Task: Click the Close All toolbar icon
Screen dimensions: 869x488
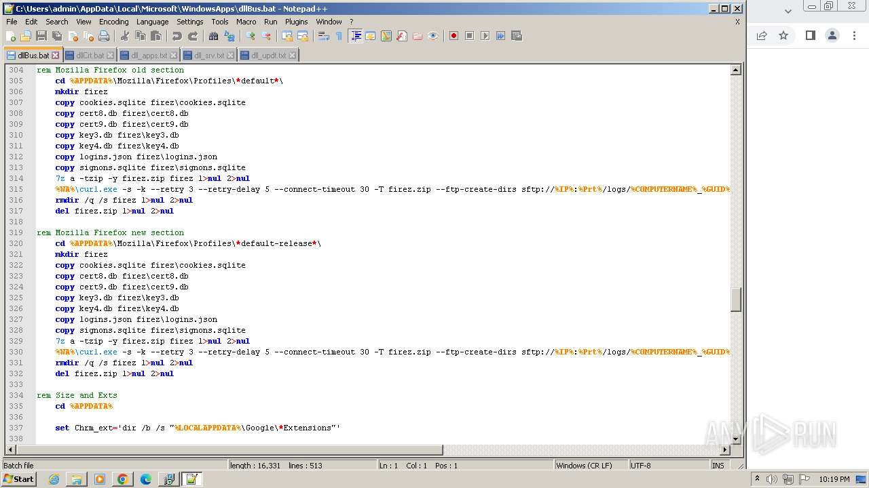Action: pyautogui.click(x=88, y=36)
